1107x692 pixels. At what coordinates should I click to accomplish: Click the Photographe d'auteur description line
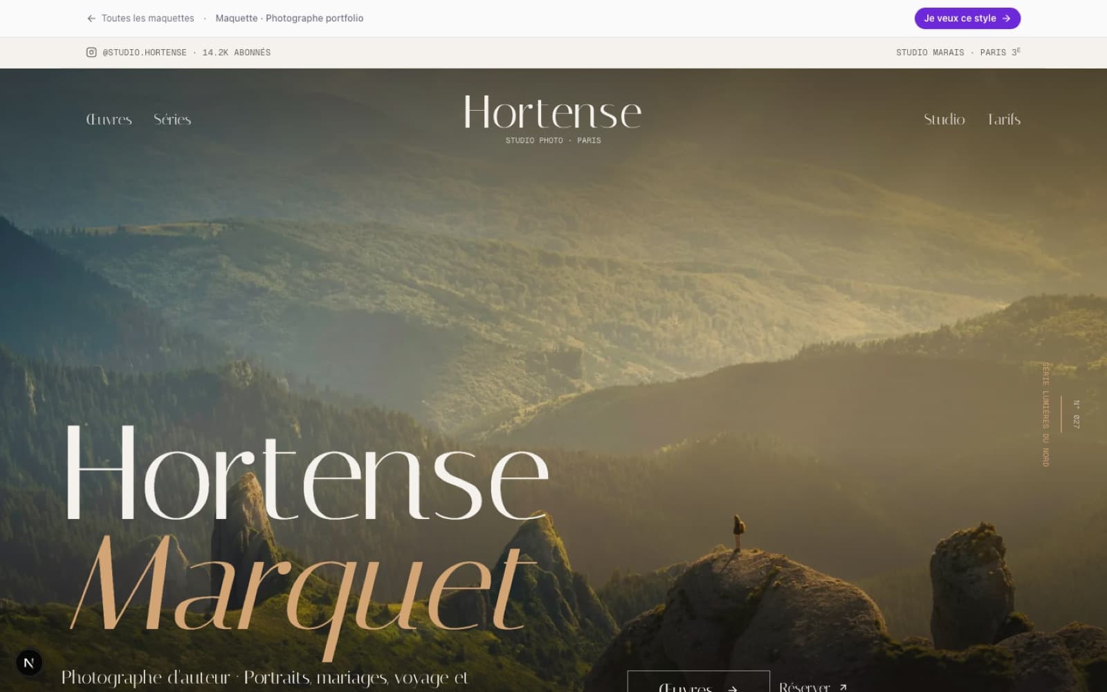pyautogui.click(x=264, y=677)
